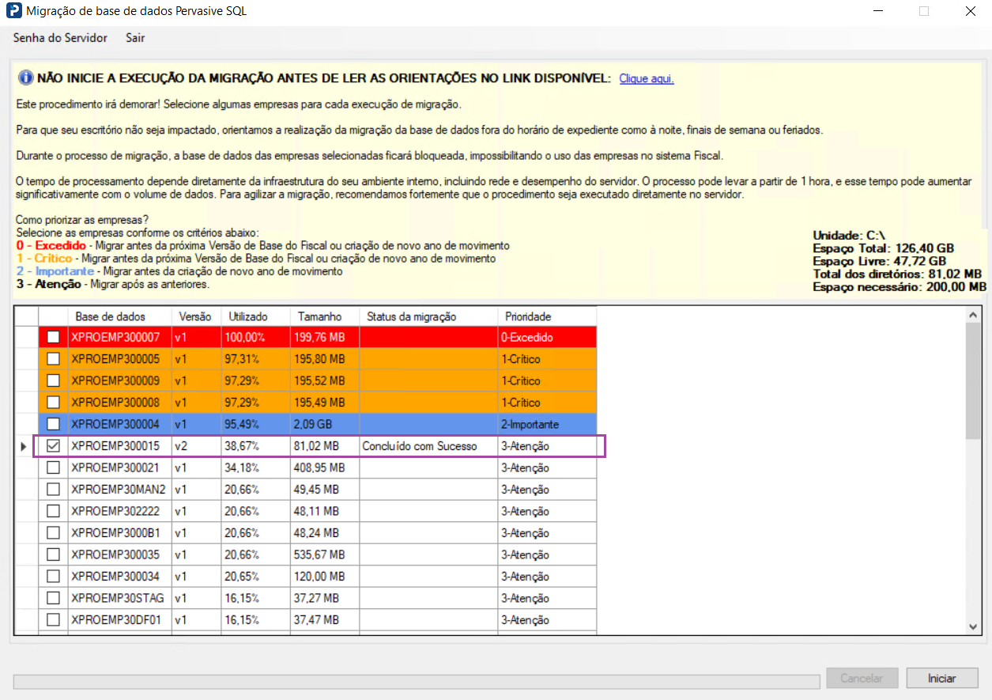The image size is (992, 700).
Task: Click the '2-Importante' priority cell
Action: (x=547, y=424)
